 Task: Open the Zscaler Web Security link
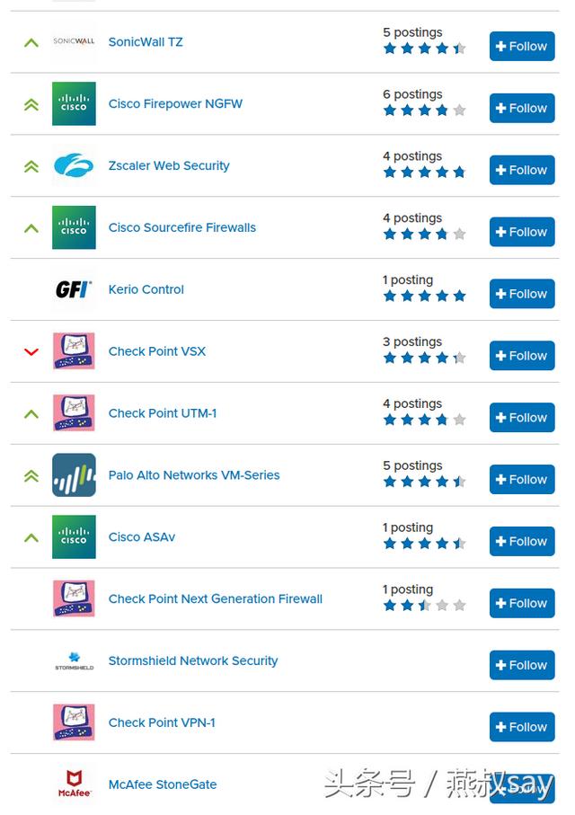(x=169, y=166)
